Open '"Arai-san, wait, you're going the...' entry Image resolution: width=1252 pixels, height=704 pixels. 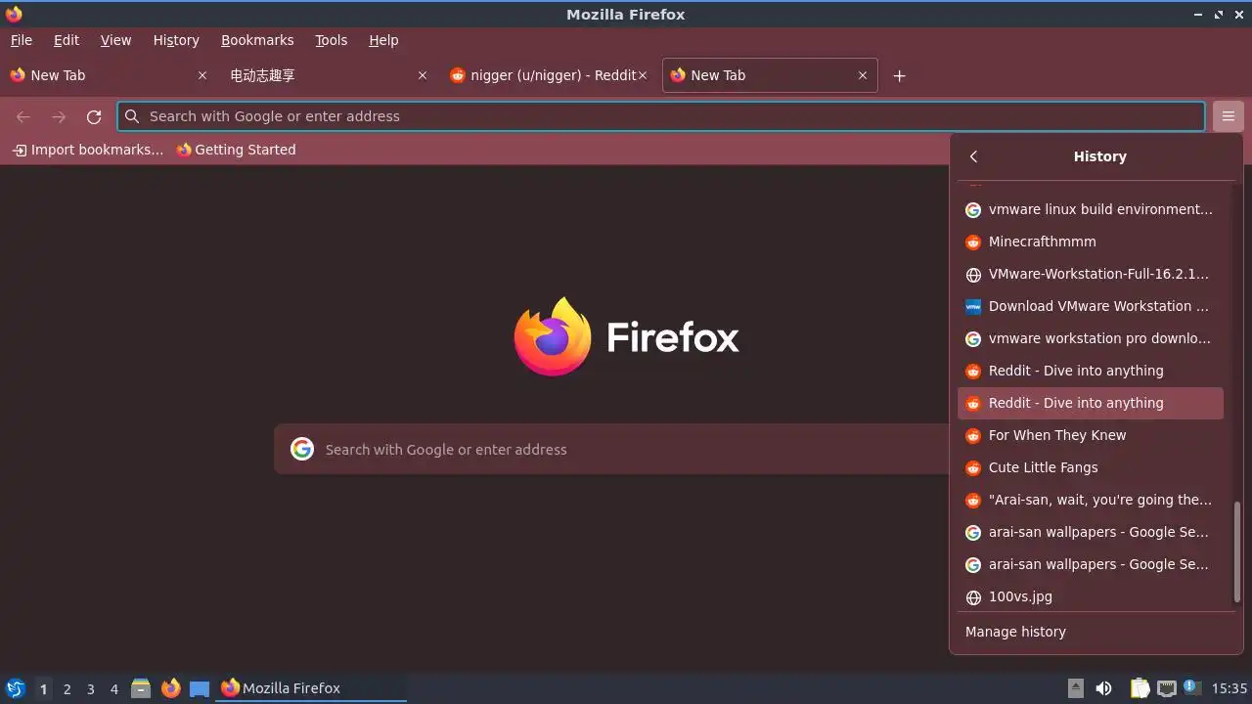point(1091,500)
